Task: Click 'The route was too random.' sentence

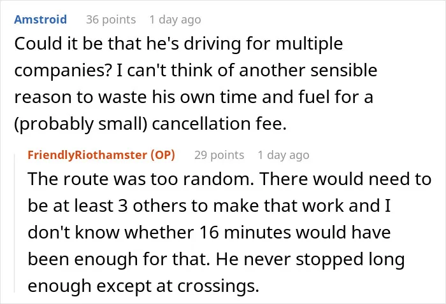Action: pyautogui.click(x=141, y=179)
